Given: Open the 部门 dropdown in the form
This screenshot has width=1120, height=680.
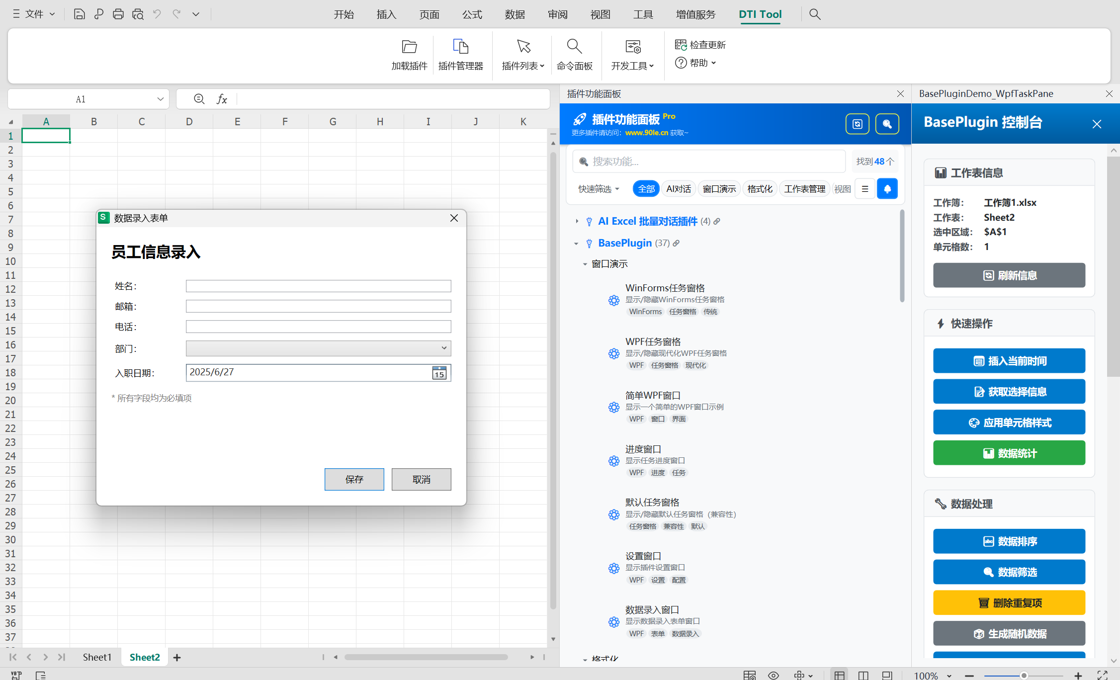Looking at the screenshot, I should pos(318,348).
